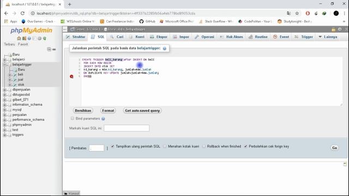Screen dimensions: 349x196
Task: Collapse all tree nodes icon in sidebar
Action: pos(49,49)
